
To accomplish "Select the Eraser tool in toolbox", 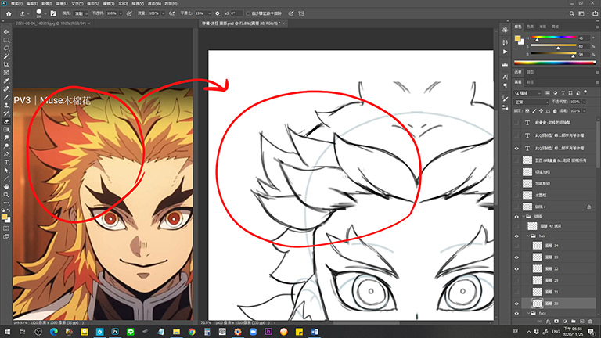I will coord(6,121).
